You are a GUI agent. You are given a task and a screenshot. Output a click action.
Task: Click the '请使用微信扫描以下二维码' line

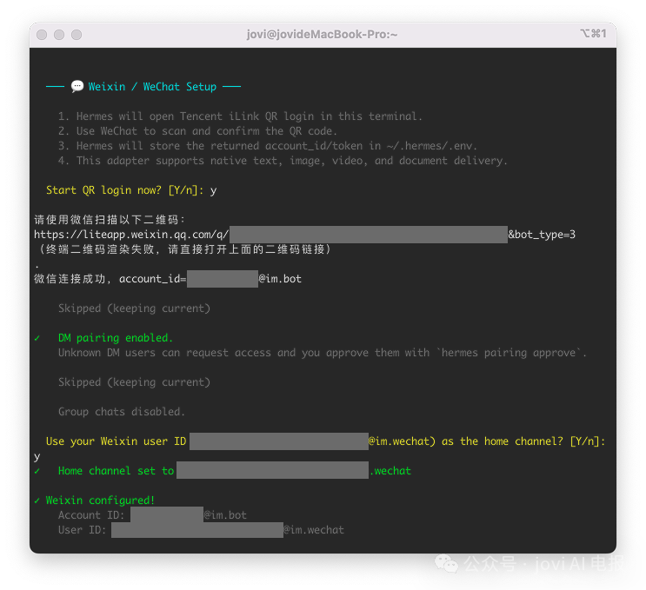[110, 220]
